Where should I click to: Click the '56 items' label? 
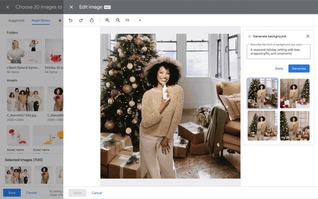click(13, 72)
